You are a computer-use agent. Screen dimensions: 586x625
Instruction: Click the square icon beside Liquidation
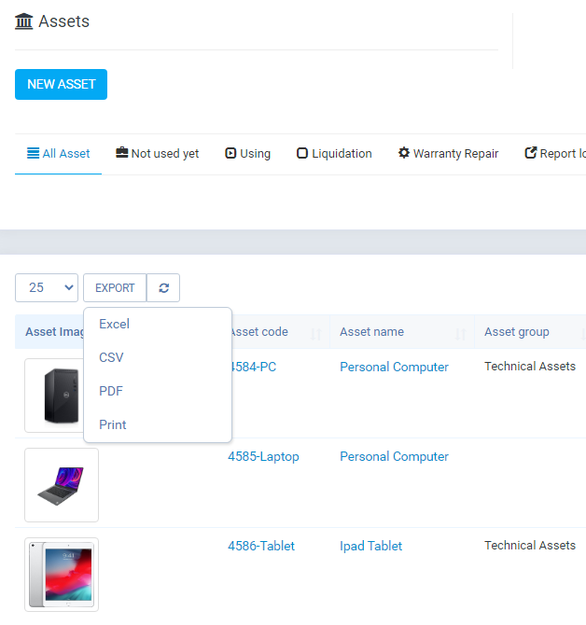[302, 153]
